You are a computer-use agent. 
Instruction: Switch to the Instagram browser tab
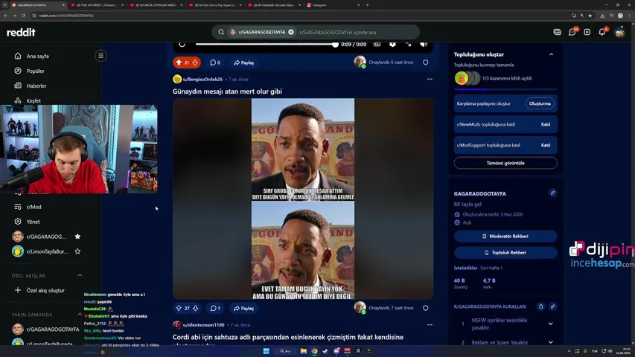pyautogui.click(x=332, y=5)
